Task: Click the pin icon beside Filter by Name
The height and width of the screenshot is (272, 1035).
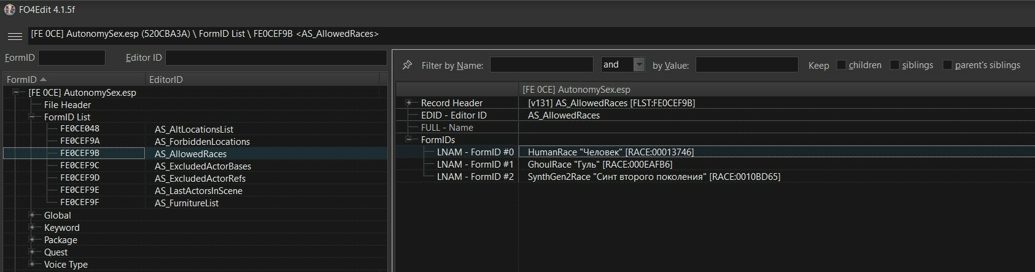Action: [x=407, y=65]
